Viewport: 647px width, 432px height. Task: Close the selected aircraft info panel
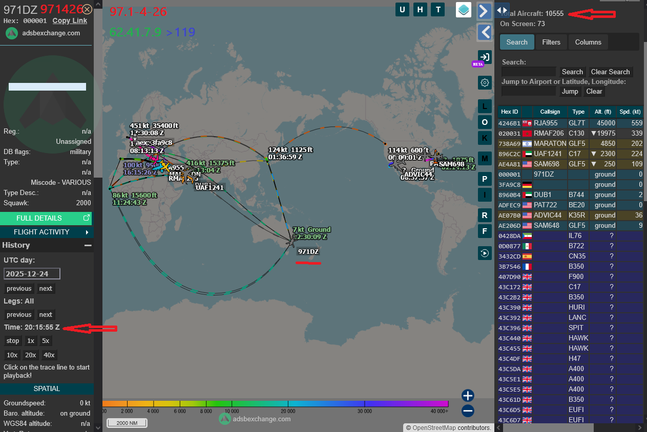coord(88,9)
